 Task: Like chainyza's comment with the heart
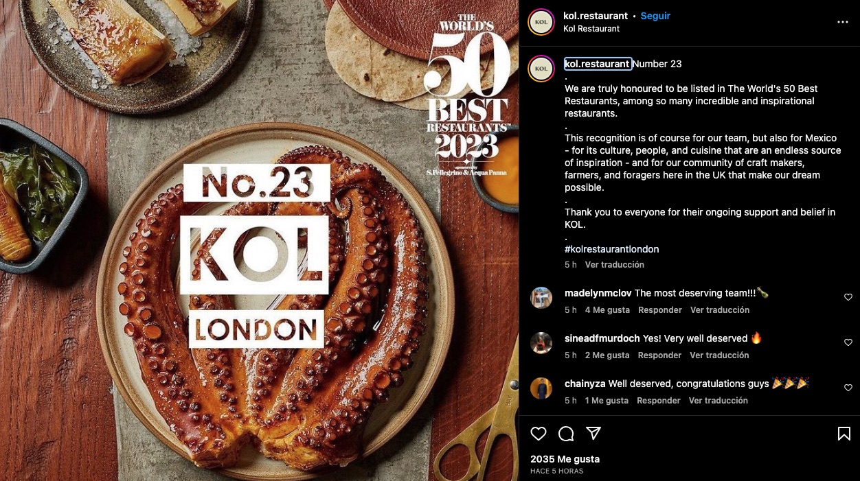[x=848, y=388]
